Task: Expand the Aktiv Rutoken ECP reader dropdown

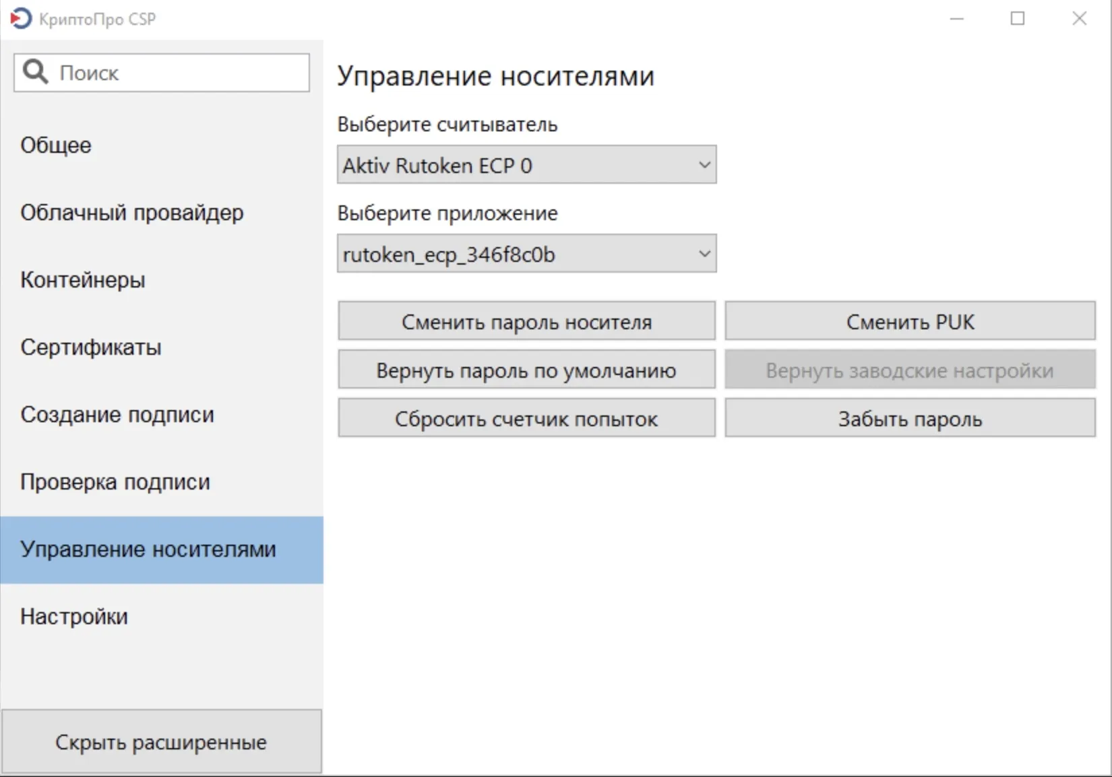Action: tap(526, 165)
